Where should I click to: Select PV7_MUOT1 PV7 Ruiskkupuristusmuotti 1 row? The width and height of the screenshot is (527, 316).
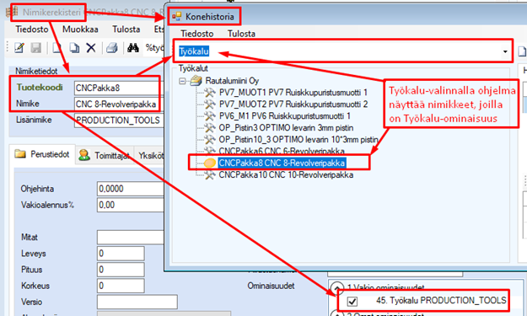293,93
